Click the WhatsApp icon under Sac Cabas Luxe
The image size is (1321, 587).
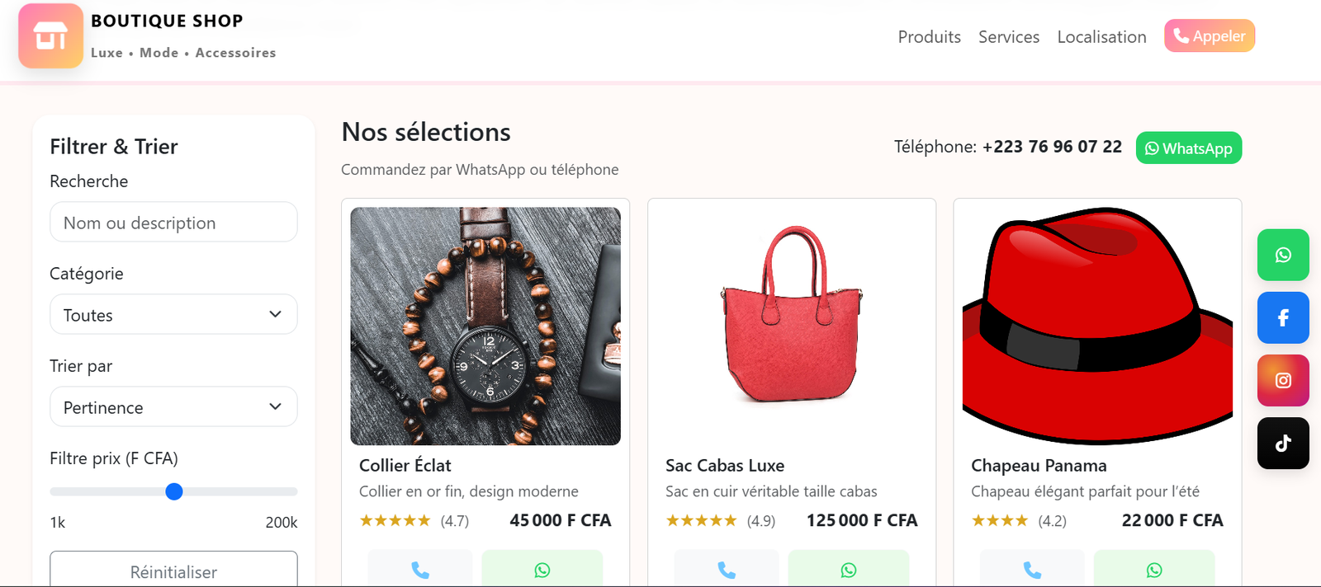coord(849,569)
